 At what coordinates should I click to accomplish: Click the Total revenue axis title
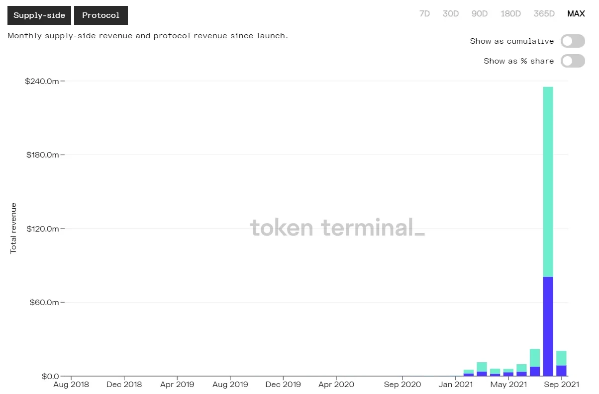(13, 228)
